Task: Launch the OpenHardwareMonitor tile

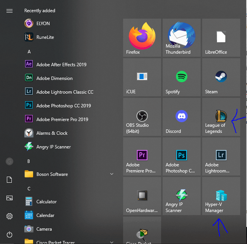Action: pos(142,196)
